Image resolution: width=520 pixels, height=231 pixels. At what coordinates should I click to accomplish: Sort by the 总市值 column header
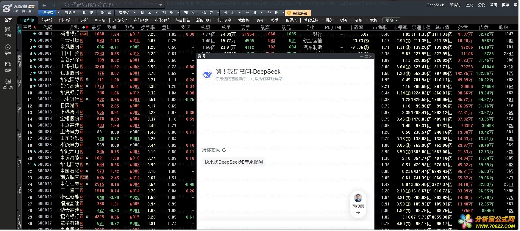[x=442, y=27]
